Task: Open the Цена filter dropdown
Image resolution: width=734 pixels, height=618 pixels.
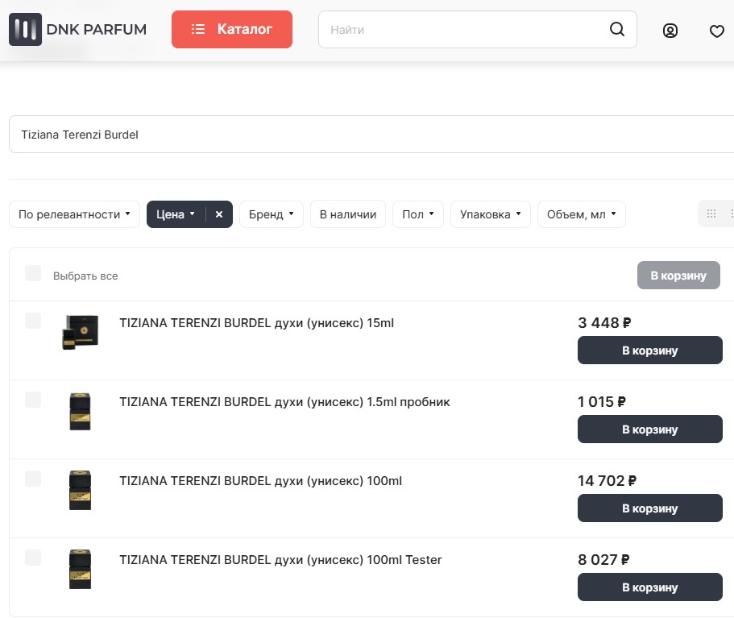Action: coord(176,214)
